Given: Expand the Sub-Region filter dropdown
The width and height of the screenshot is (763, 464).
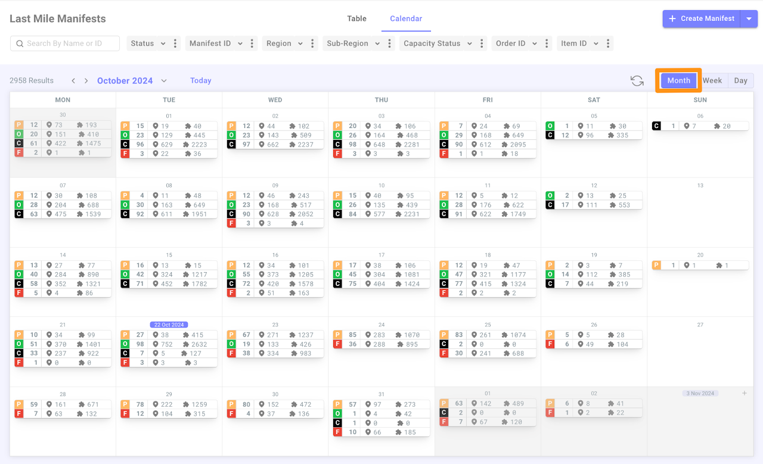Looking at the screenshot, I should [377, 43].
